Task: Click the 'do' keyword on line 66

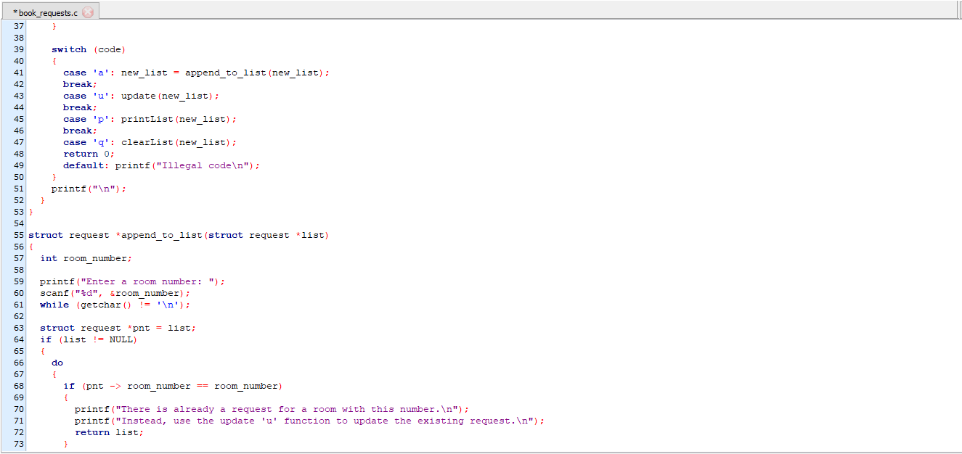Action: tap(57, 363)
